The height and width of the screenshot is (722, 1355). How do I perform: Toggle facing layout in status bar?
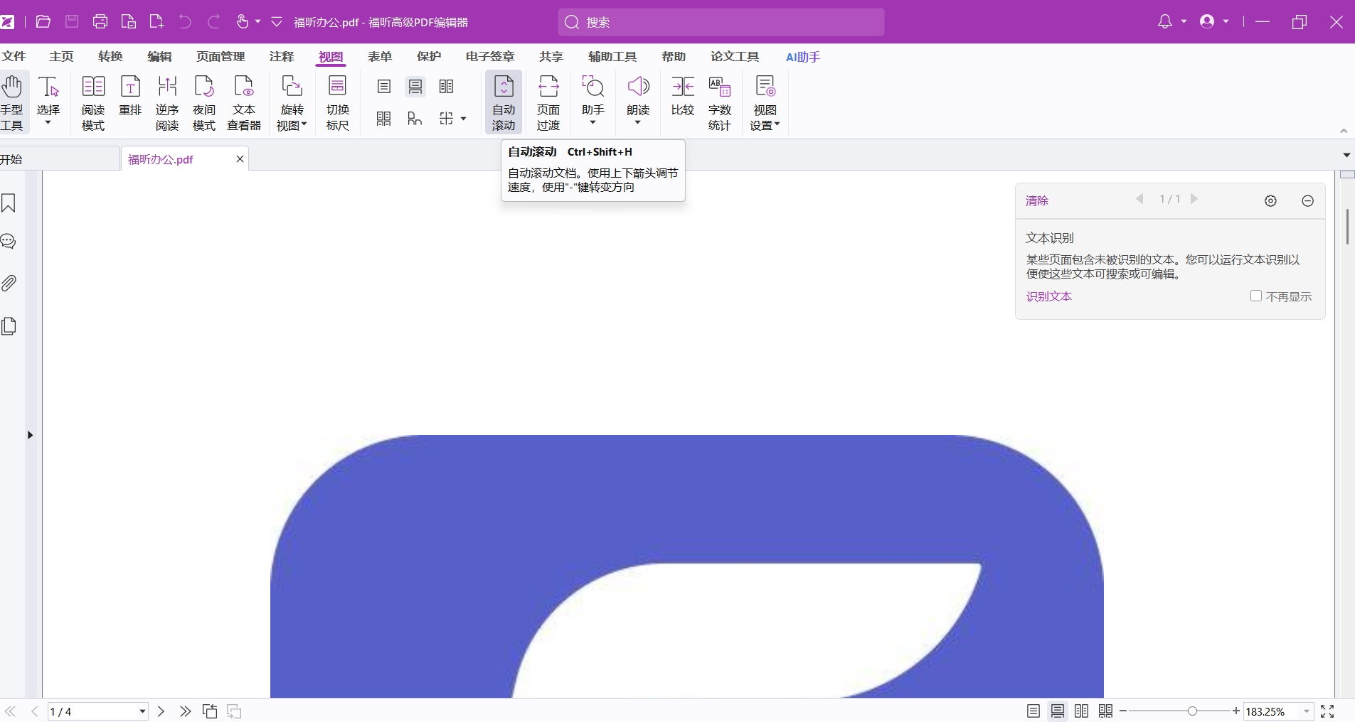tap(1082, 711)
